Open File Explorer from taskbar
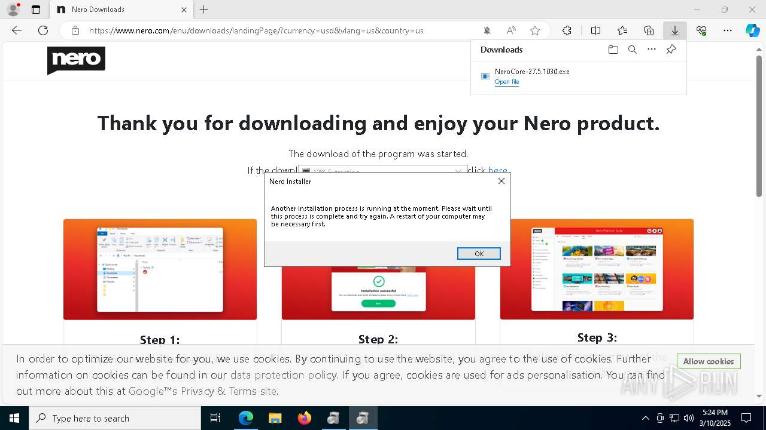The height and width of the screenshot is (430, 766). click(x=275, y=418)
